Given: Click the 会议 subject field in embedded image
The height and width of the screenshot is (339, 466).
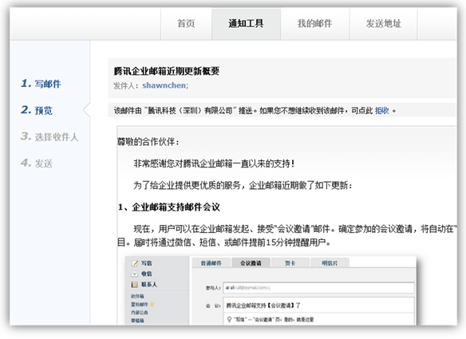Looking at the screenshot, I should click(318, 305).
